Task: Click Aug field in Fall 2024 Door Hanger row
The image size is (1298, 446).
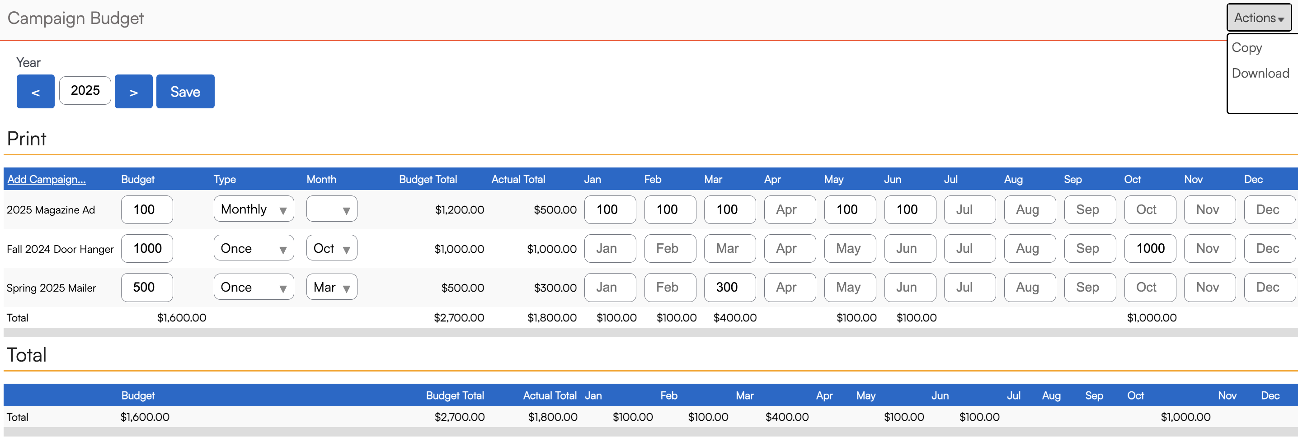Action: (x=1030, y=248)
